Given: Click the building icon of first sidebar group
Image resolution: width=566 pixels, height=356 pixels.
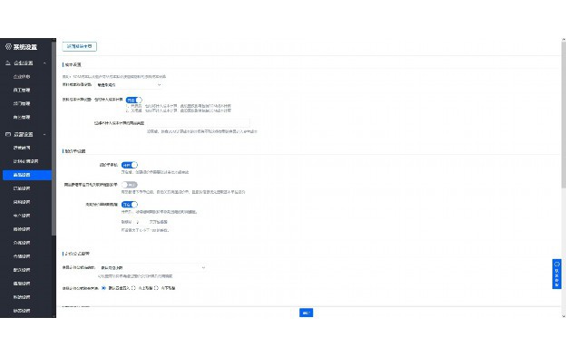Looking at the screenshot, I should tap(8, 63).
